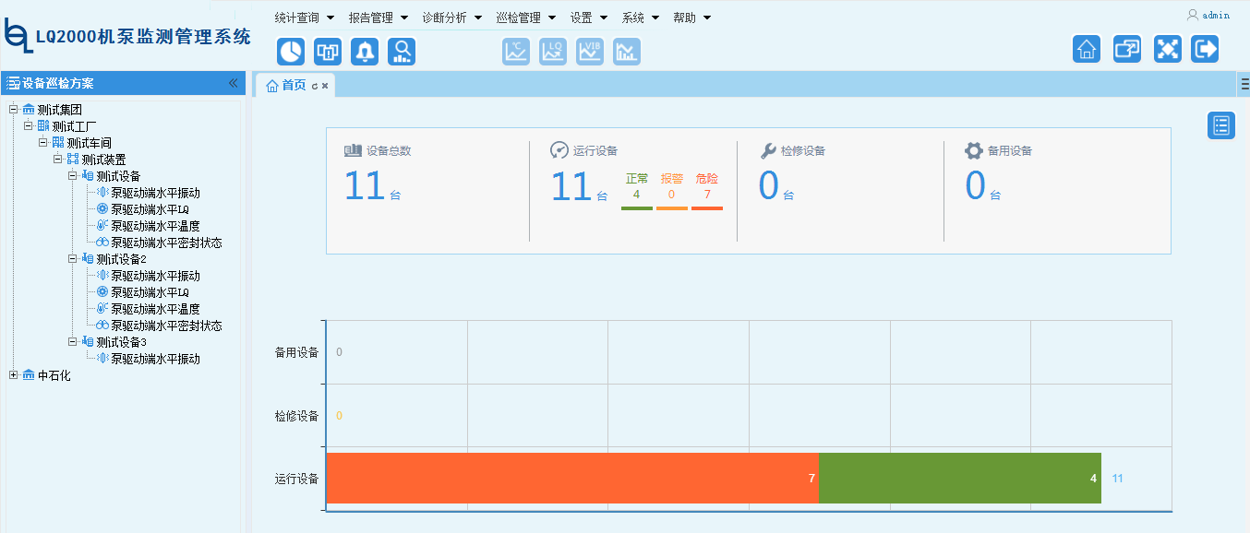
Task: Click the LQ trend chart icon
Action: click(553, 52)
